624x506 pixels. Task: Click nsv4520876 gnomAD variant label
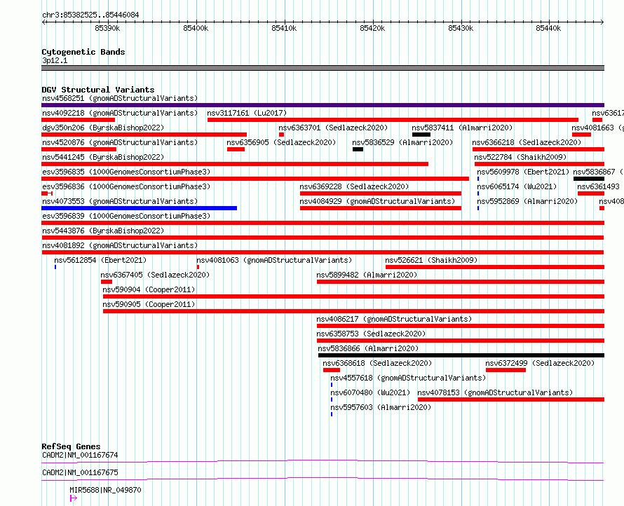pyautogui.click(x=120, y=142)
